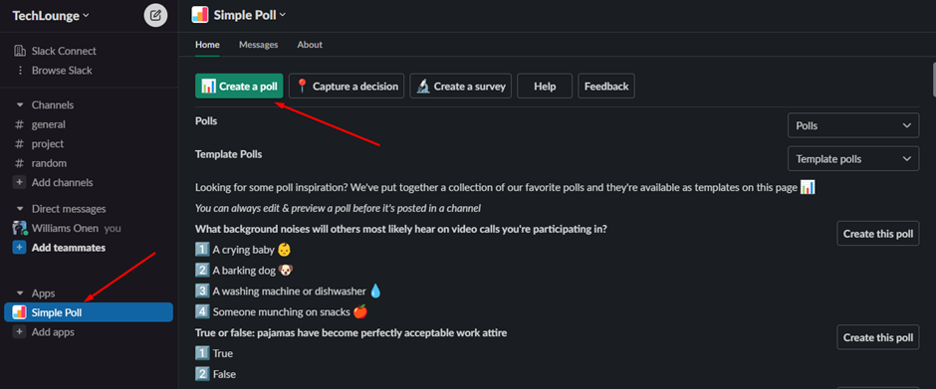The width and height of the screenshot is (936, 389).
Task: Click the Create a poll button
Action: click(x=239, y=86)
